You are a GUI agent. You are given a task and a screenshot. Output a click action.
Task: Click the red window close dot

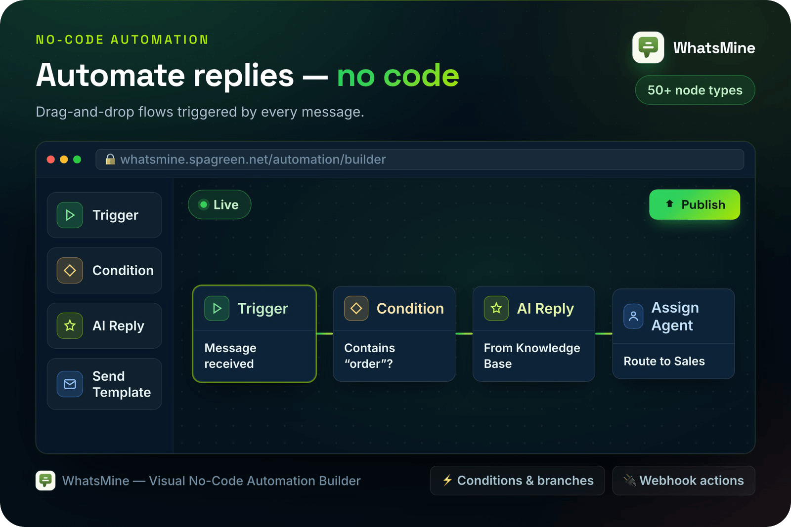[50, 160]
